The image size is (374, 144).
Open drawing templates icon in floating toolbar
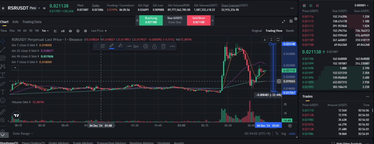[103, 46]
